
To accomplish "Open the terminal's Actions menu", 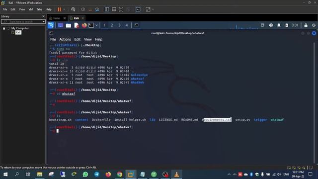I will click(65, 39).
